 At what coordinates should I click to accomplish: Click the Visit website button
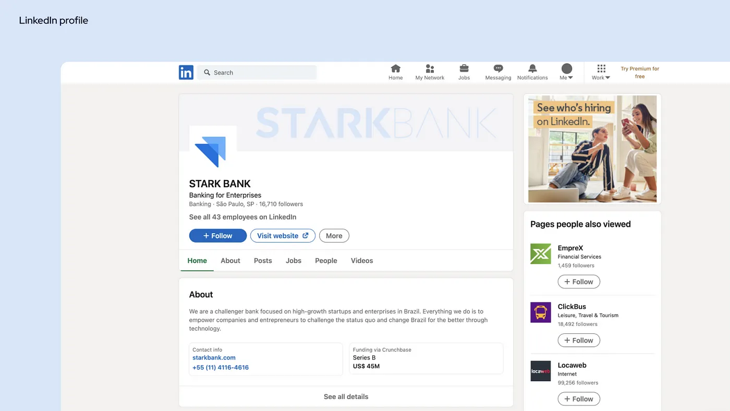[283, 236]
